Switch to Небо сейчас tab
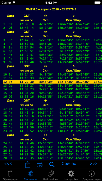This screenshot has height=181, width=102. click(51, 175)
